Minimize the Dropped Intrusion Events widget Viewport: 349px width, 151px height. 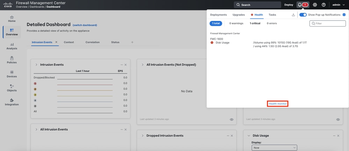[x=228, y=136]
